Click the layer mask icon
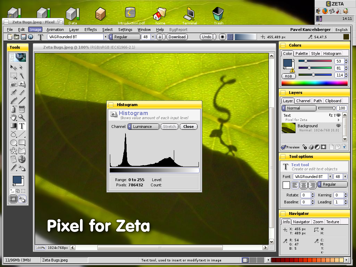 (324, 147)
